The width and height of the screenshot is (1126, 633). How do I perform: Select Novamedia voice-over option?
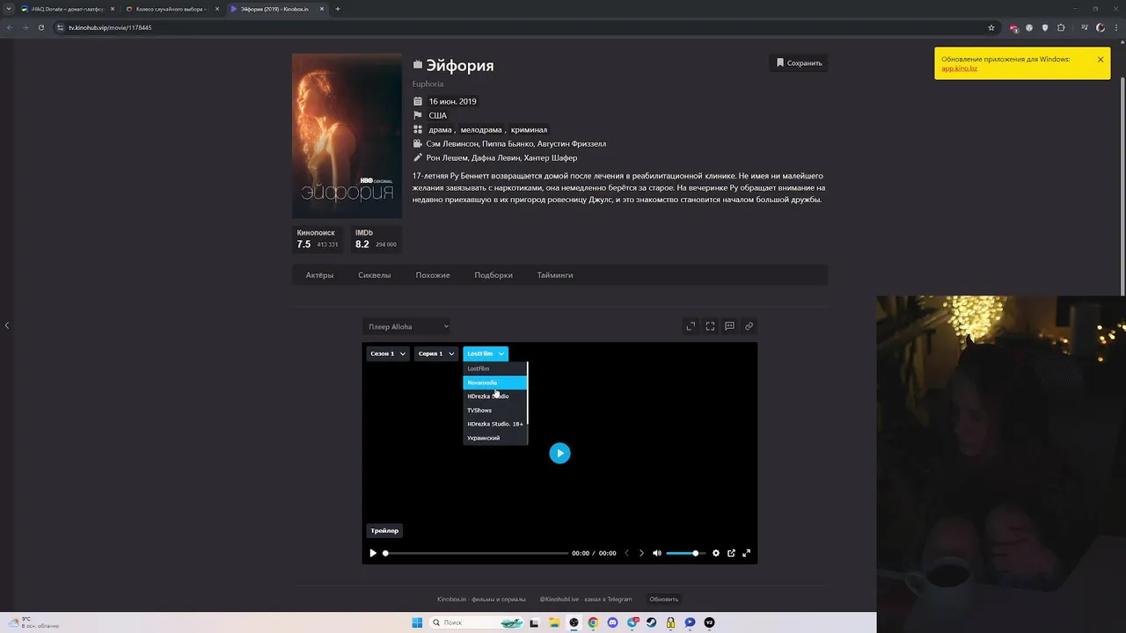[495, 382]
